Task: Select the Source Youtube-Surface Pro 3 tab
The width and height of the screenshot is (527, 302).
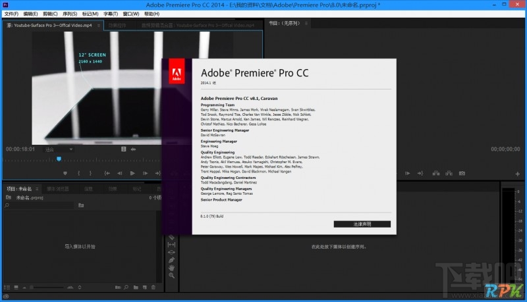Action: [x=49, y=26]
